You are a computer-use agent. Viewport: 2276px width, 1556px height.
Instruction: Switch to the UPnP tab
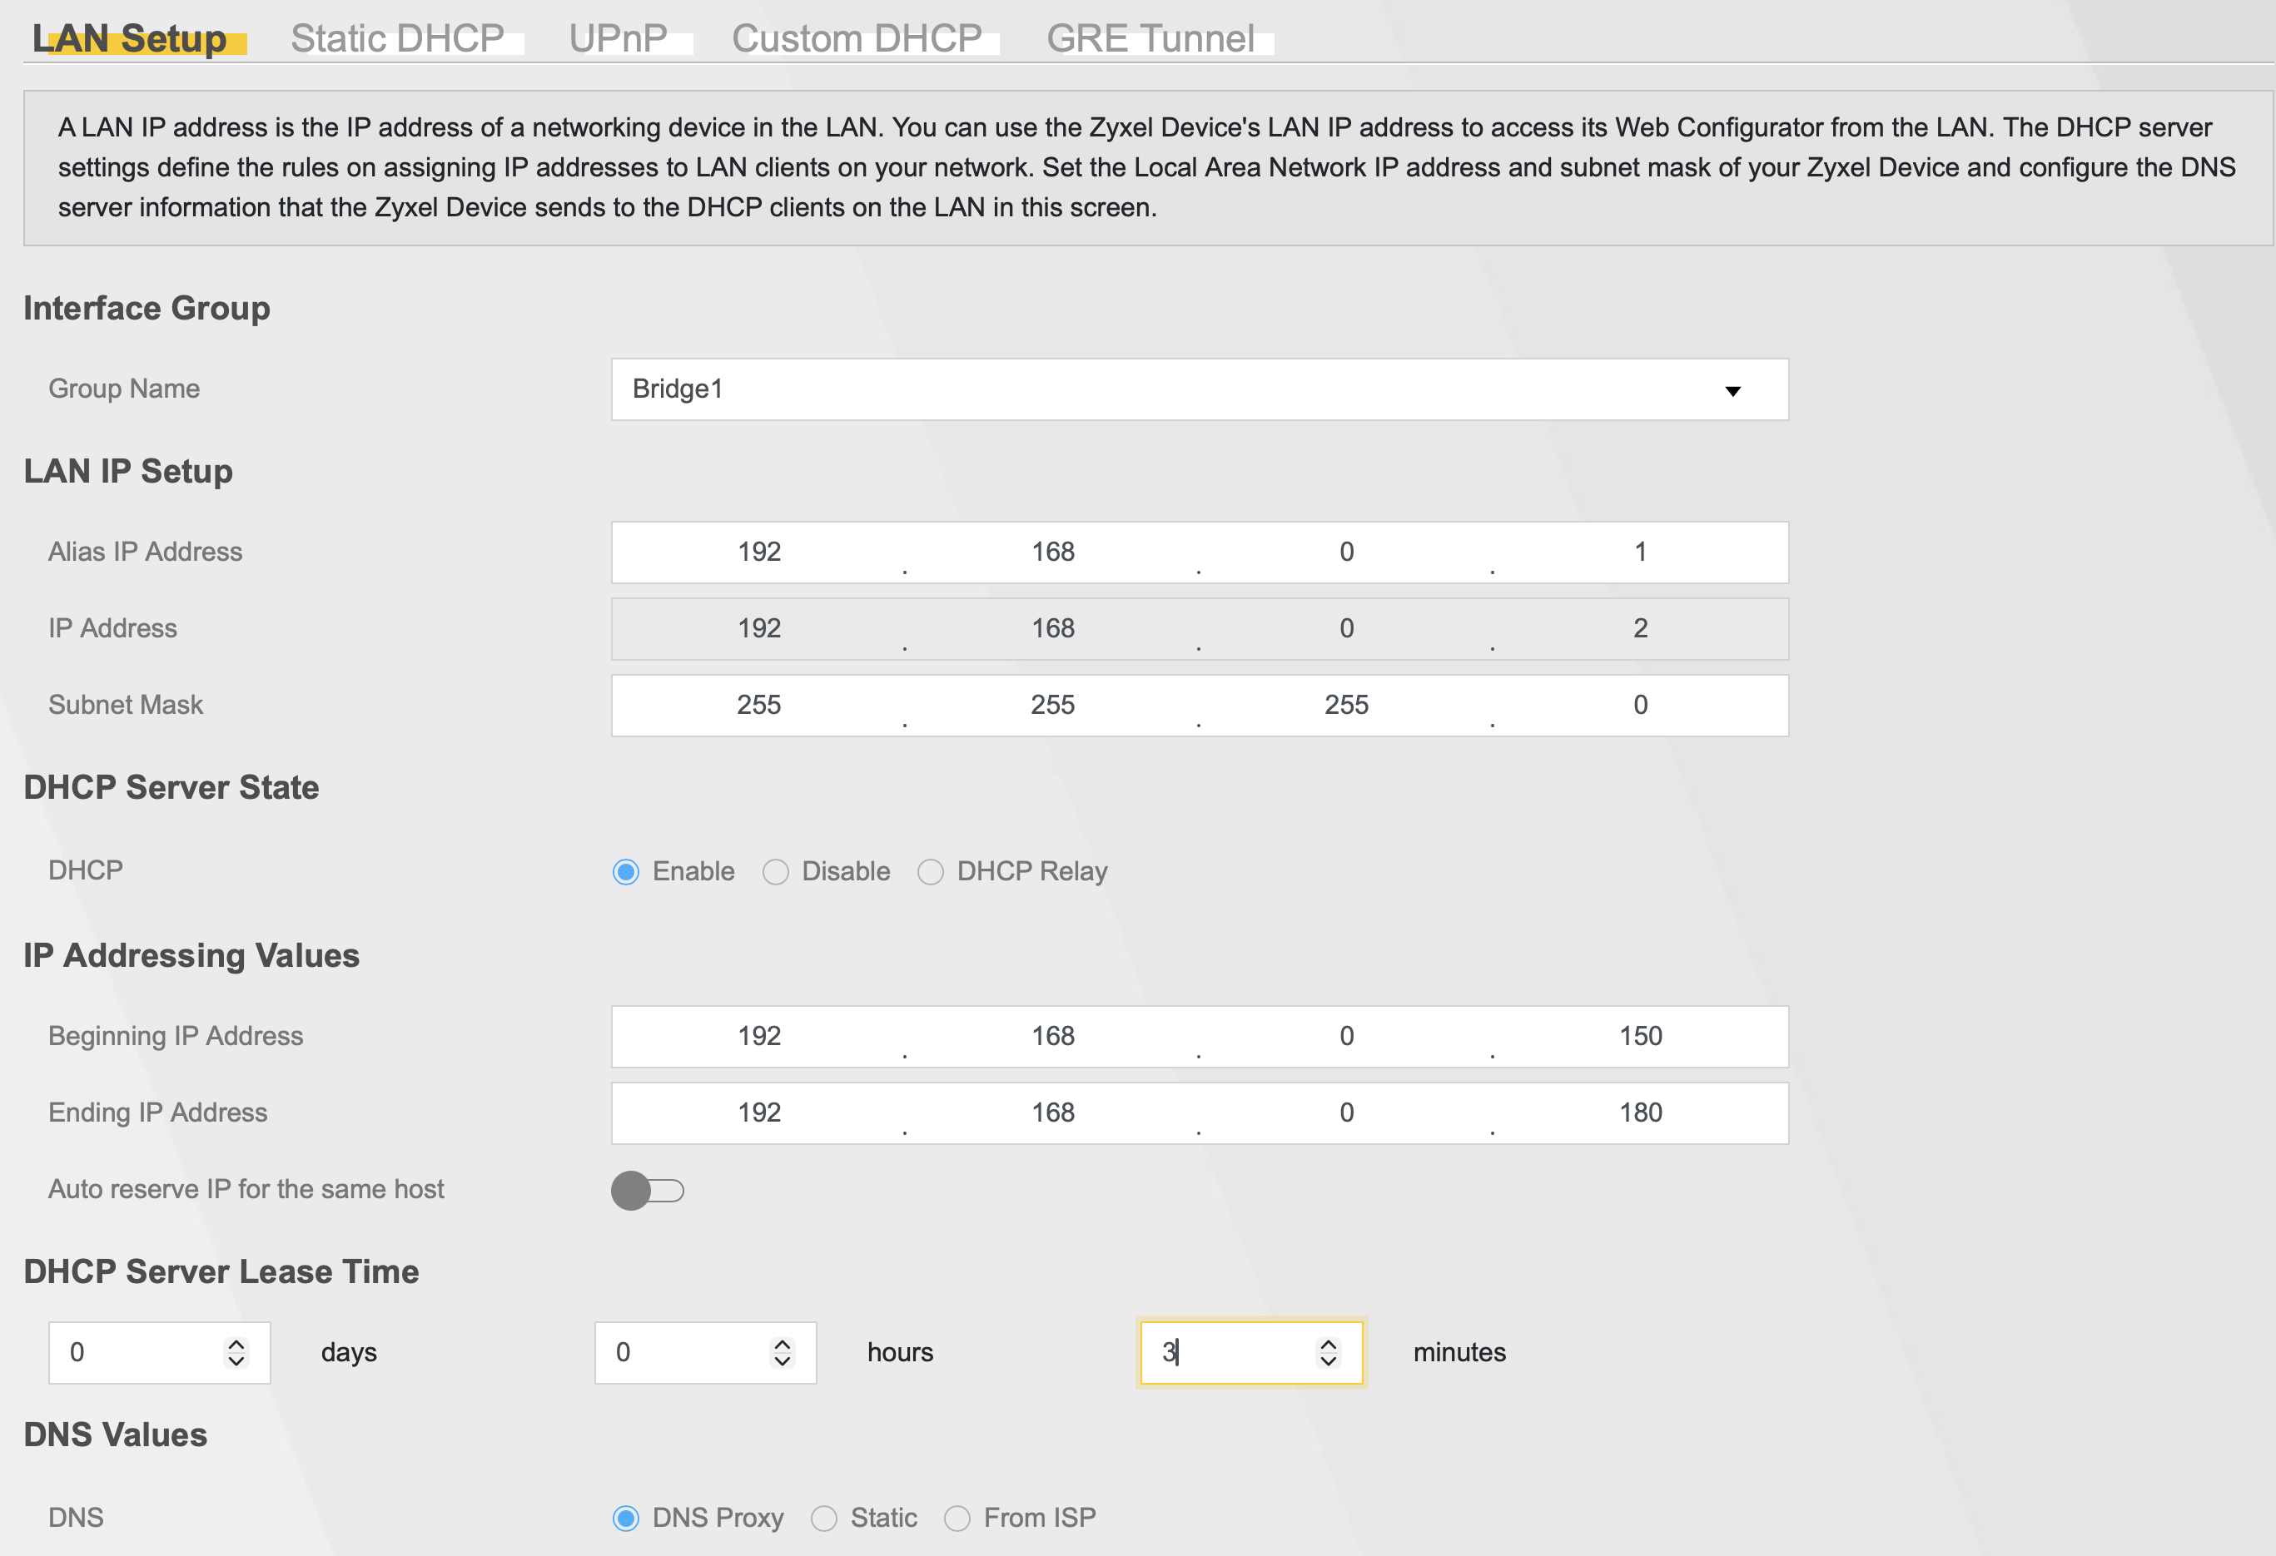tap(618, 38)
